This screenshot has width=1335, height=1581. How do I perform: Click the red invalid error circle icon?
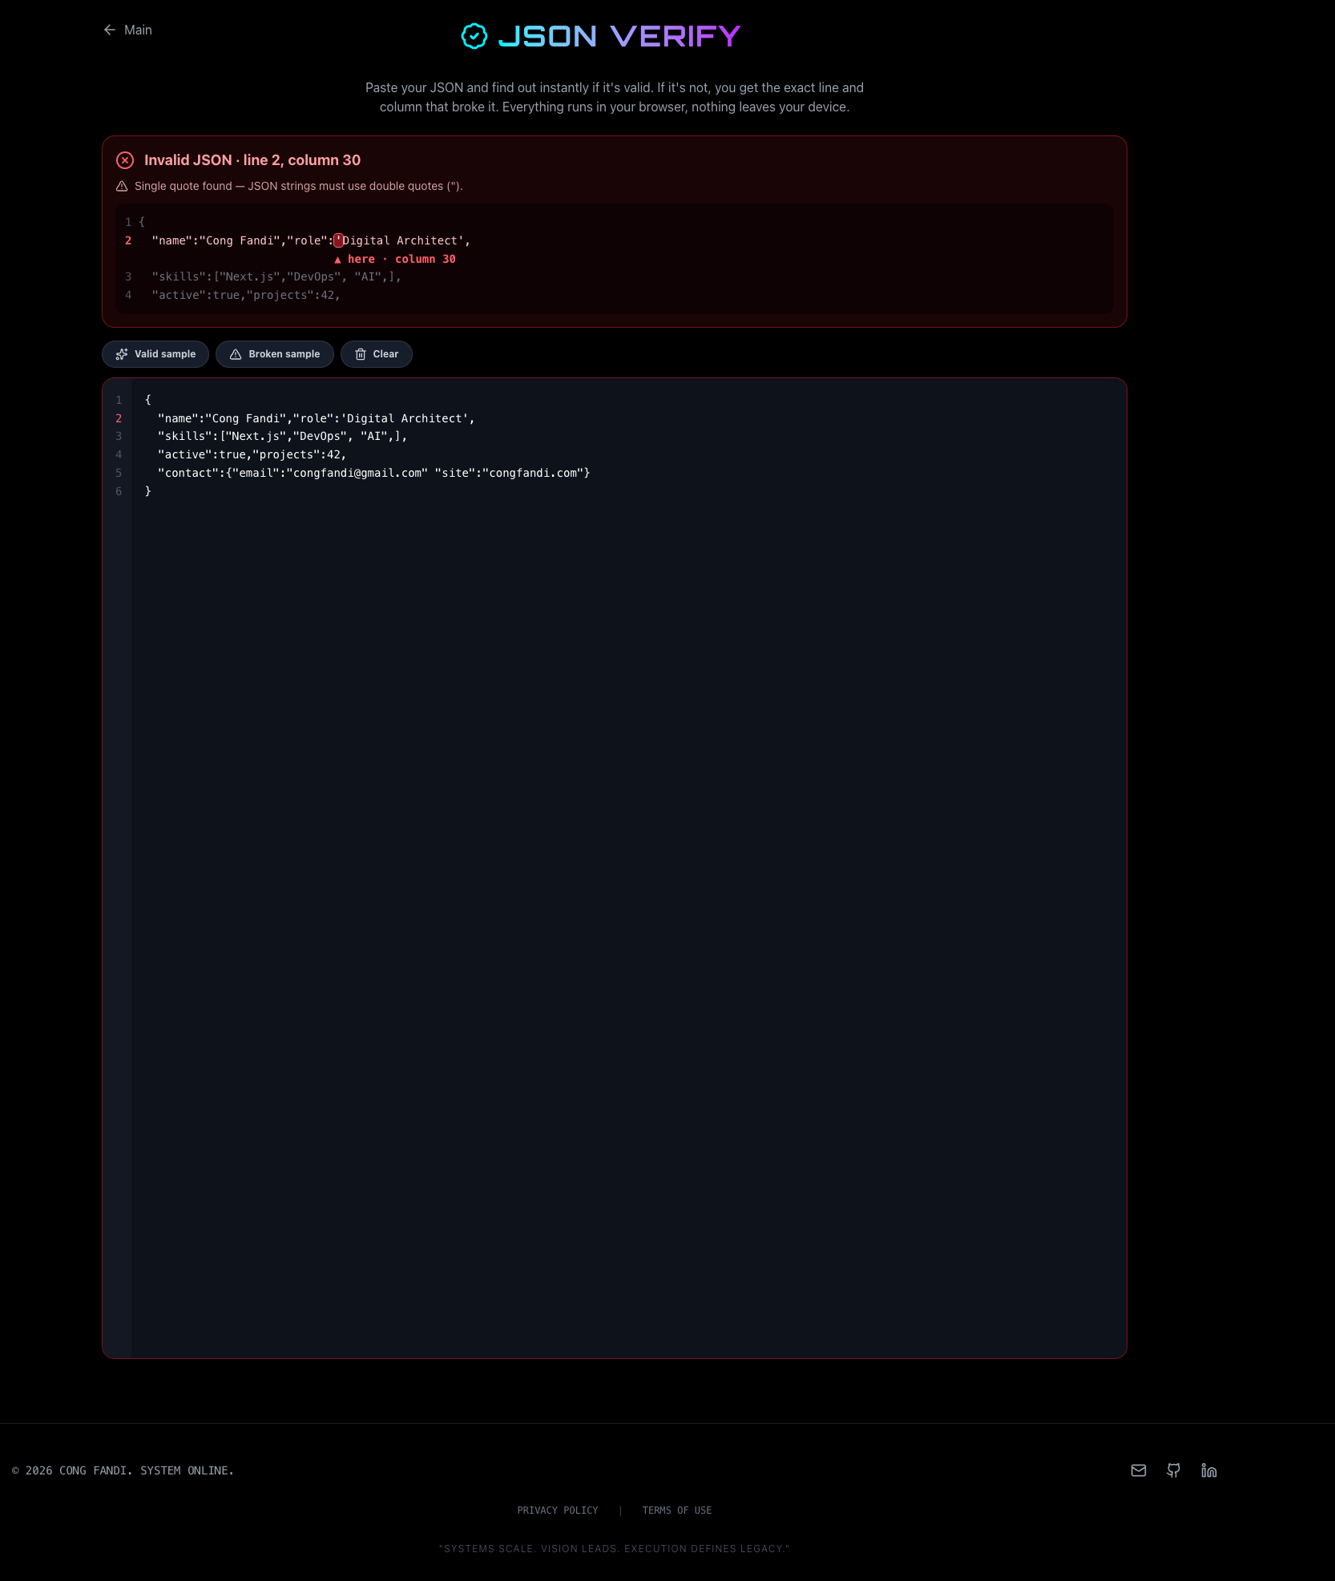pos(125,160)
